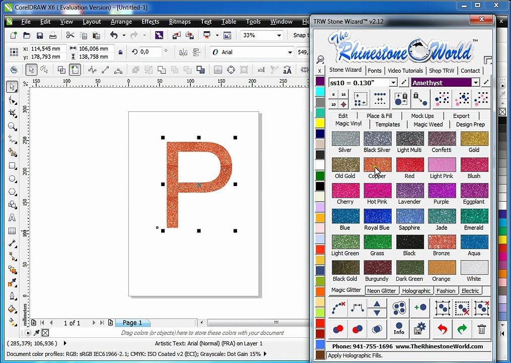Select the Pick tool in toolbox
The height and width of the screenshot is (363, 511).
point(12,87)
